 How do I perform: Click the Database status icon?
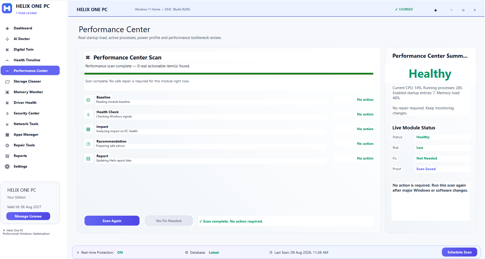[187, 252]
